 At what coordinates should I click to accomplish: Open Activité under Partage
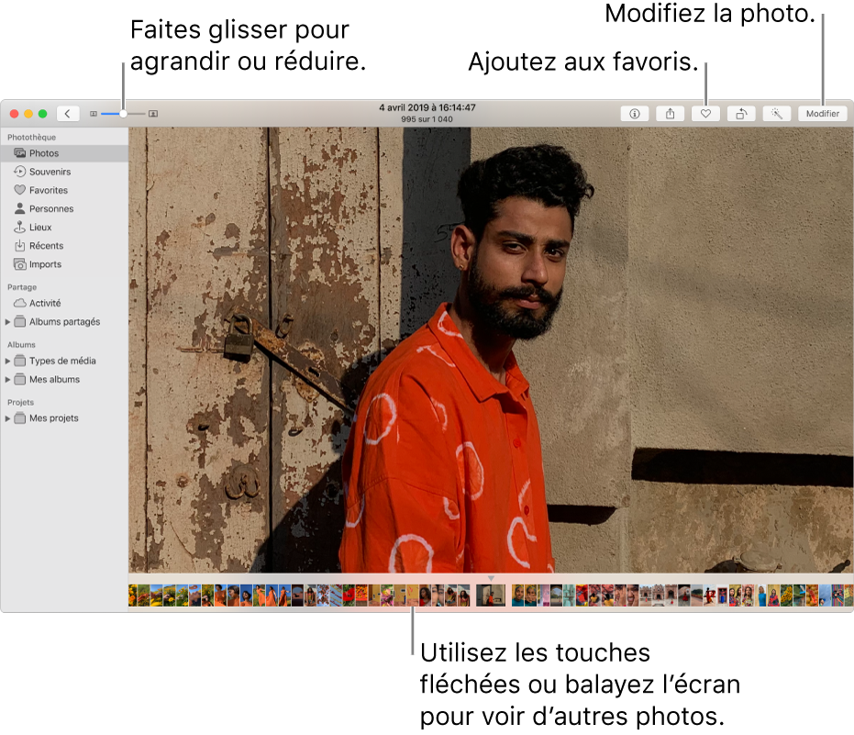click(43, 303)
